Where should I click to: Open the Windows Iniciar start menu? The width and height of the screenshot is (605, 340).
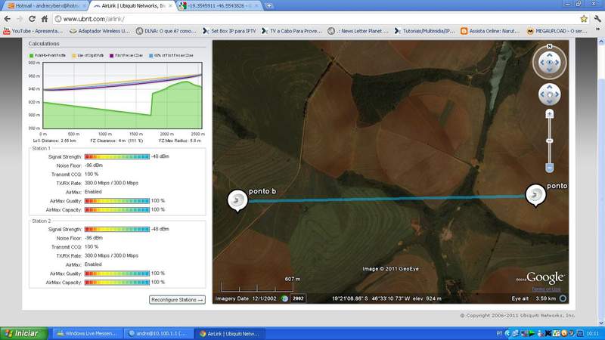pyautogui.click(x=24, y=333)
